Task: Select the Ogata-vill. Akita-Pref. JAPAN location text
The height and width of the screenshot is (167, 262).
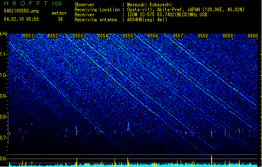Action: coord(164,10)
